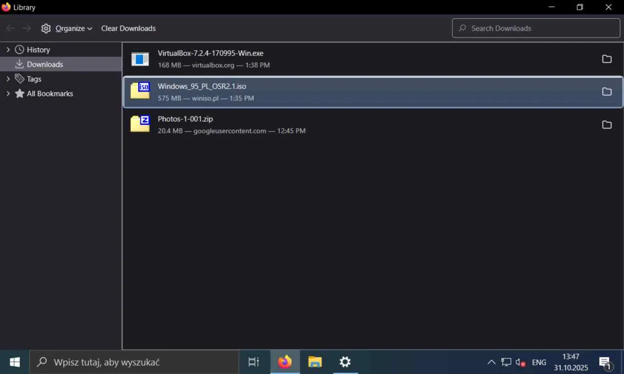Open the Windows Start menu
The width and height of the screenshot is (624, 374).
(x=15, y=362)
